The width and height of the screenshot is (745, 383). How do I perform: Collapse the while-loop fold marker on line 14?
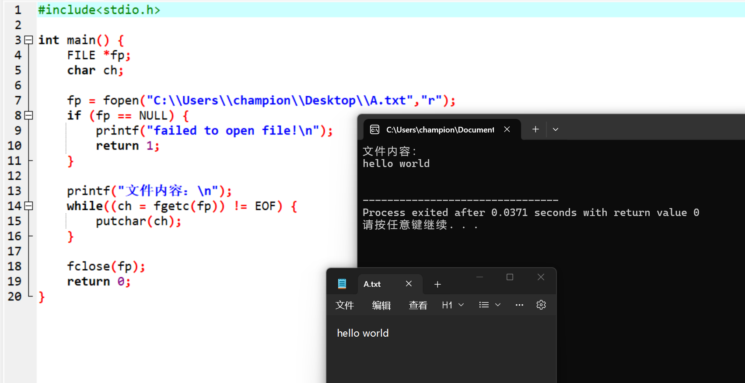(29, 206)
